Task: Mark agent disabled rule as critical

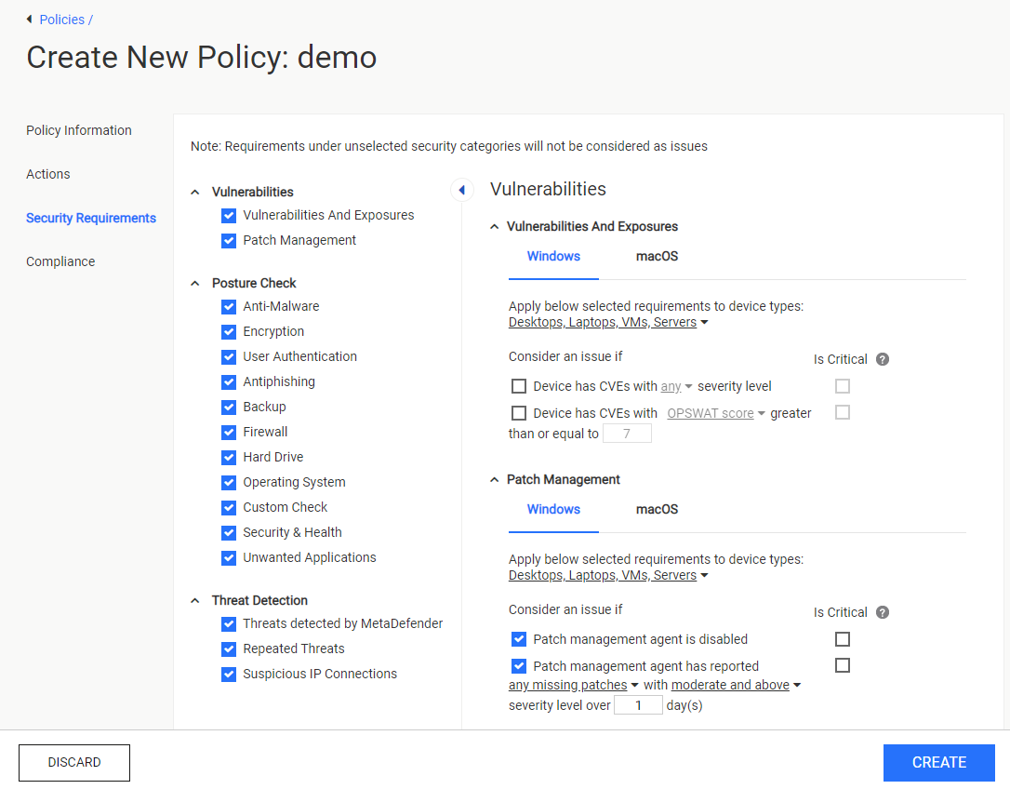Action: click(x=842, y=639)
